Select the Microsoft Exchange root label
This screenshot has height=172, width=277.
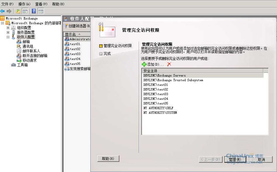pos(22,18)
